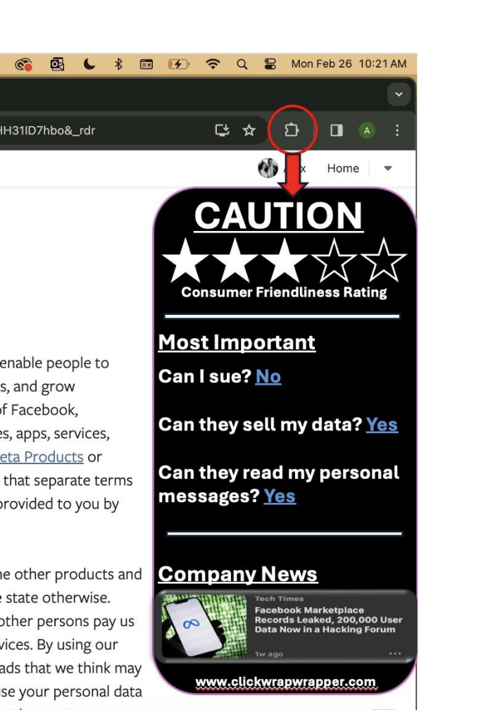Screen dimensions: 486x710
Task: Visit www.clickwrapwrapper.com link
Action: (x=285, y=682)
